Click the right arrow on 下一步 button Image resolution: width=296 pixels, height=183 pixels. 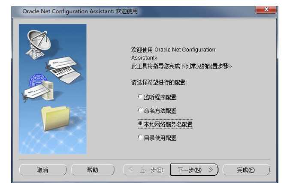point(211,170)
